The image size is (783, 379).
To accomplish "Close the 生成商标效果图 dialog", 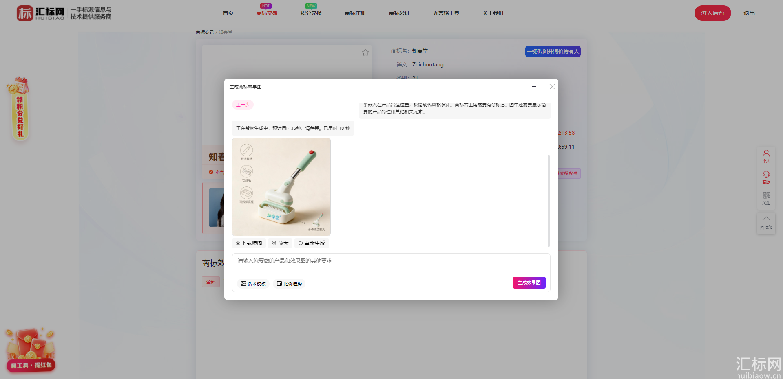I will [552, 87].
